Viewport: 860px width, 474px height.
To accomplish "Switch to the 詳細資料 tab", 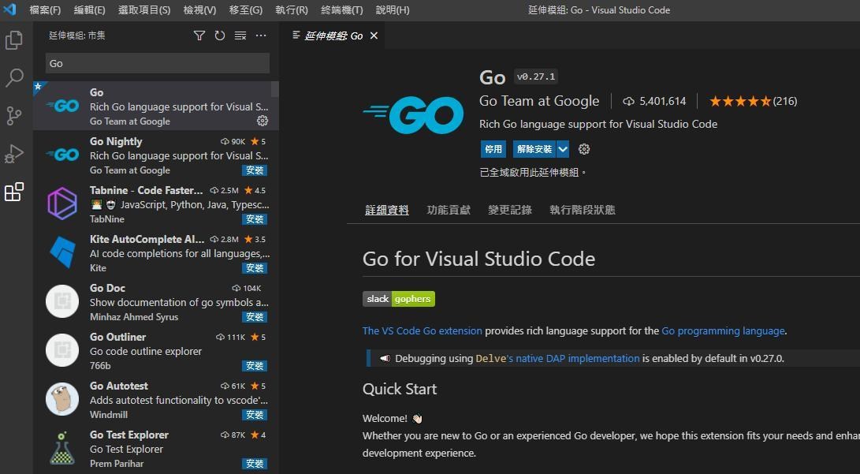I will point(387,210).
